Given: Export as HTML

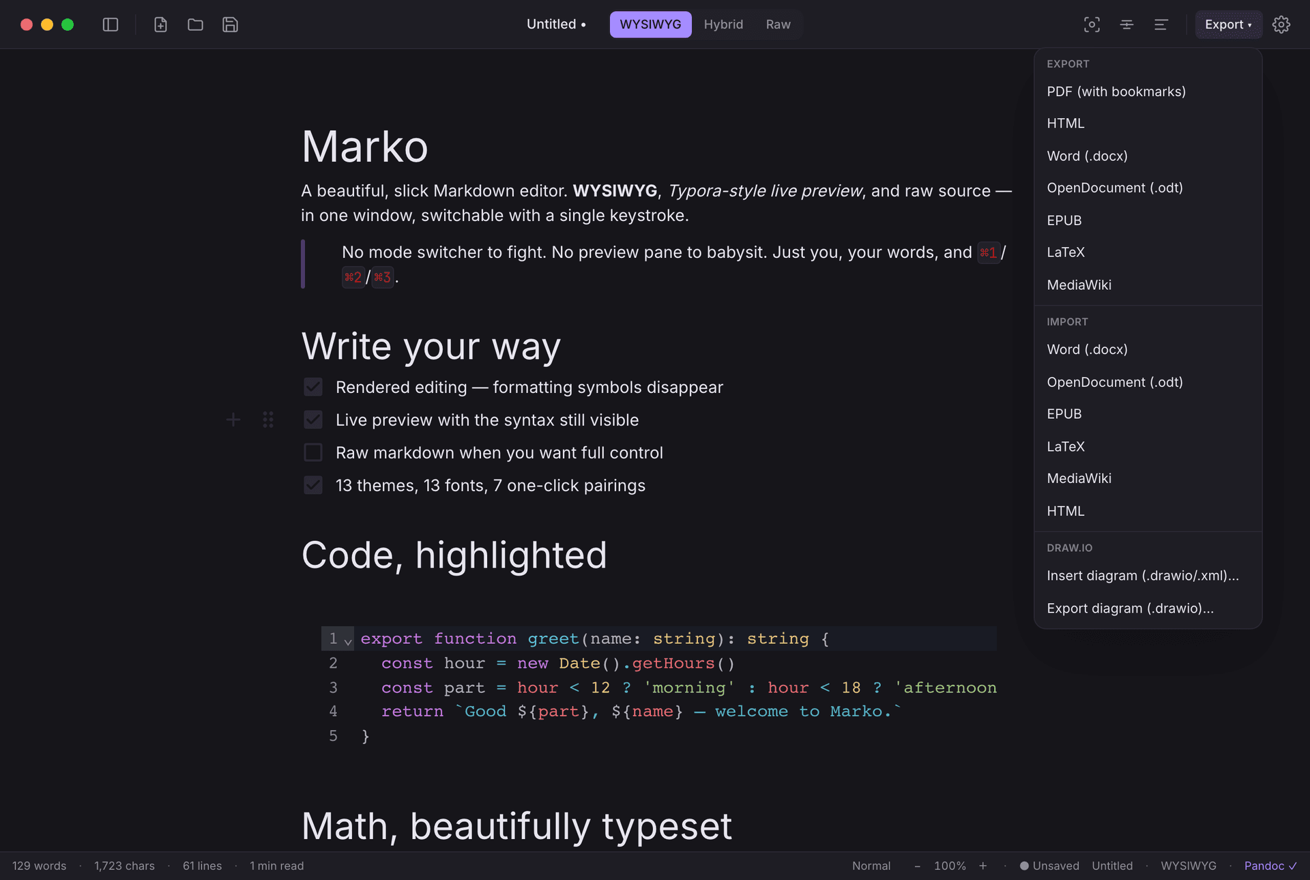Looking at the screenshot, I should click(1148, 123).
